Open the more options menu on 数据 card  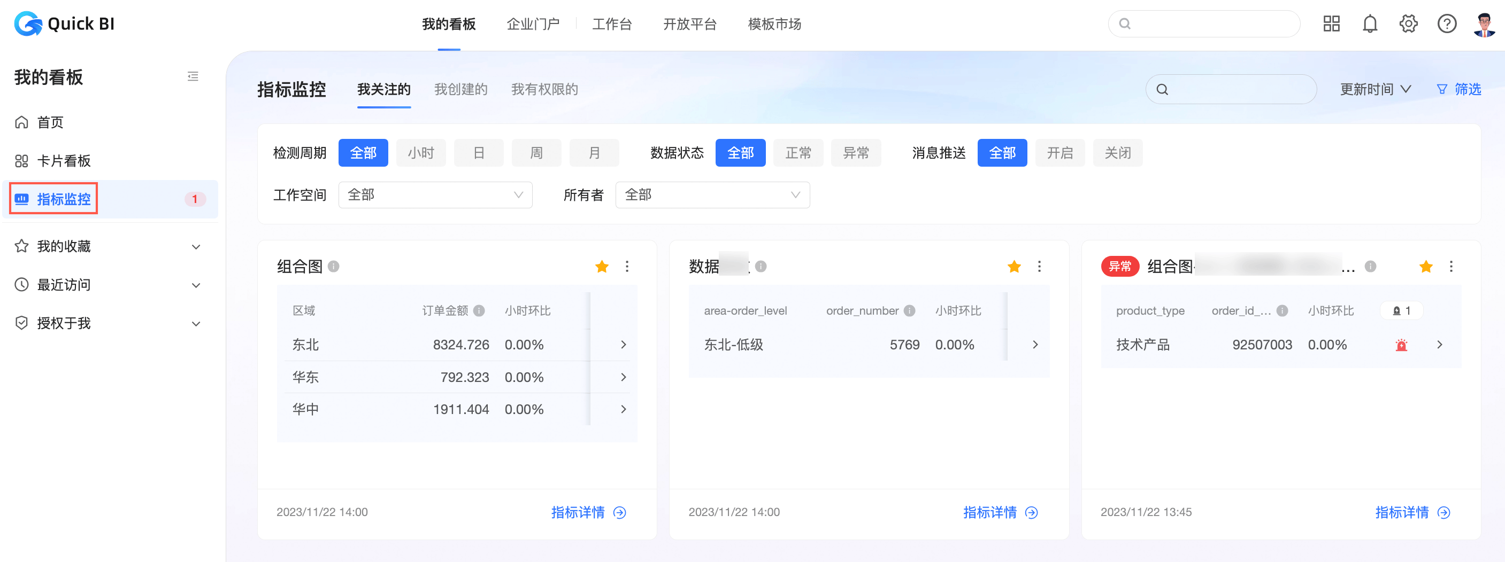click(1039, 267)
